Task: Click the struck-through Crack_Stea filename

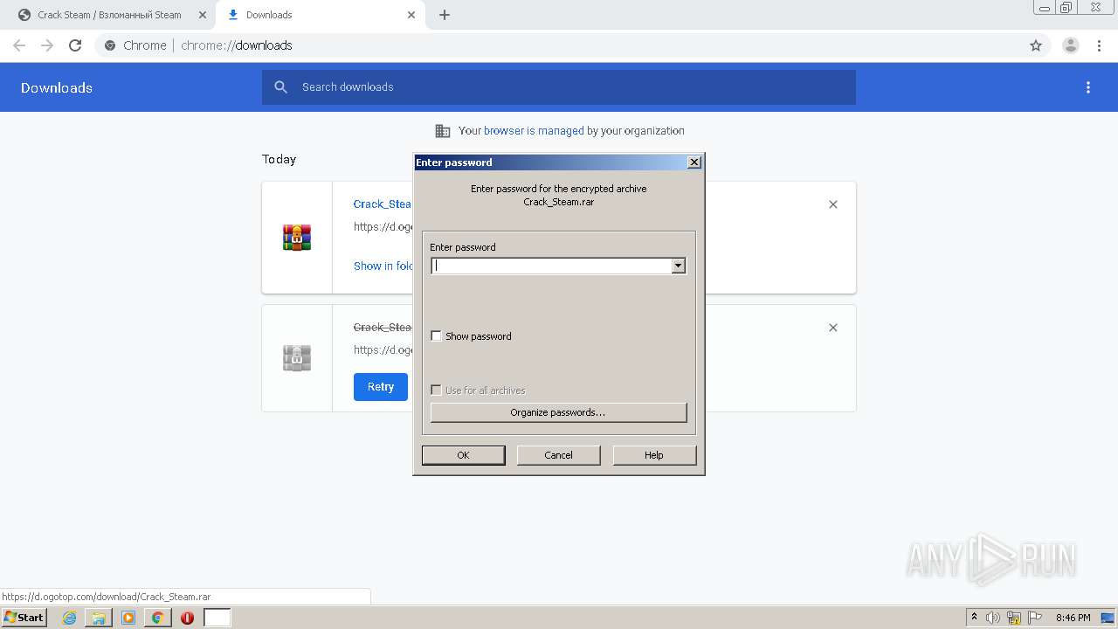Action: coord(383,327)
